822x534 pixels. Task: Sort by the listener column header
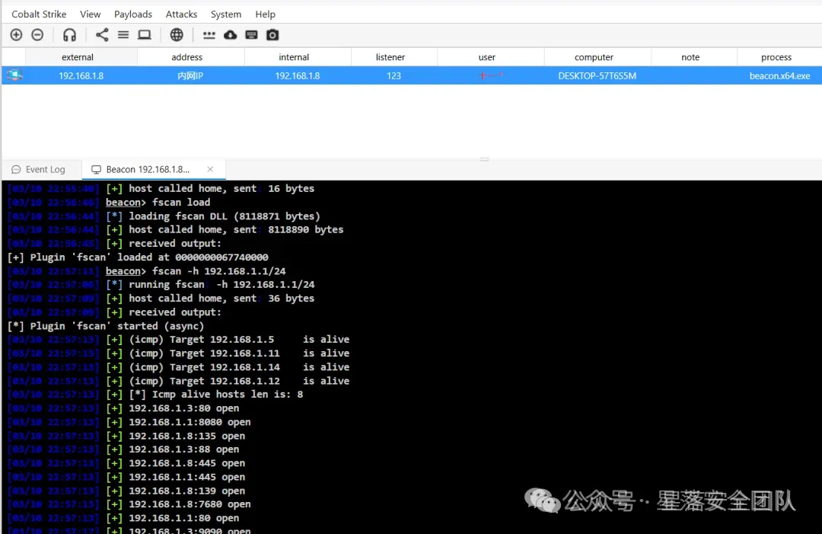point(390,57)
